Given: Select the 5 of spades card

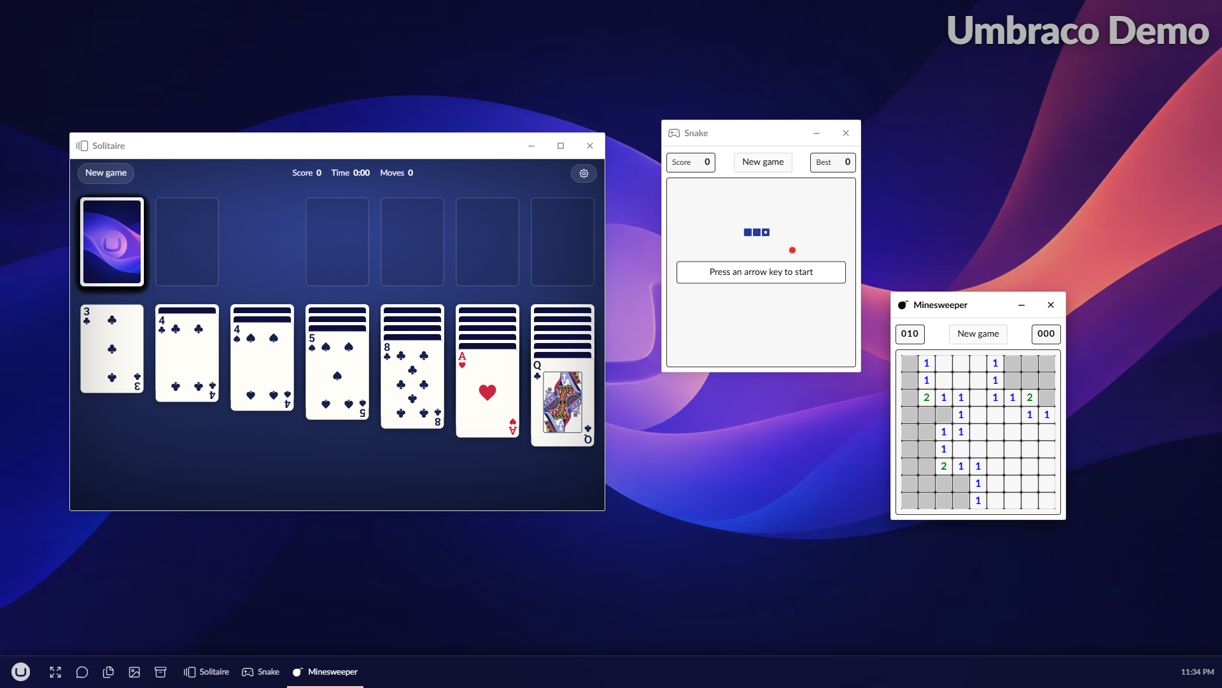Looking at the screenshot, I should 337,376.
